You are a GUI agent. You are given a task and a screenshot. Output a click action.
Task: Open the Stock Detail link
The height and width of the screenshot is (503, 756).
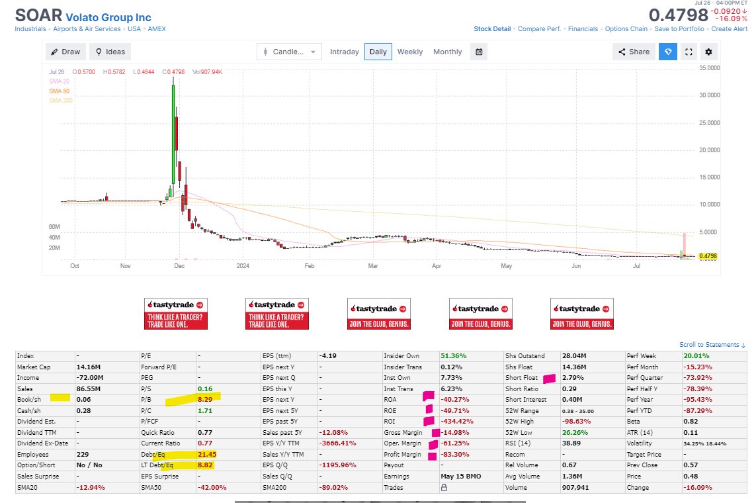pyautogui.click(x=492, y=29)
